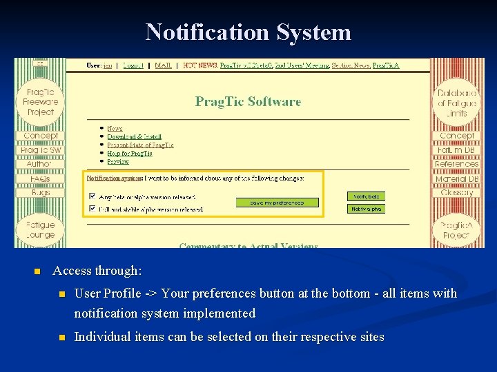Open Bugs sidebar item
This screenshot has width=497, height=372.
click(x=40, y=192)
